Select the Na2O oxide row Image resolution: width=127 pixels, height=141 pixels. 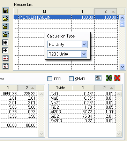tap(82, 103)
